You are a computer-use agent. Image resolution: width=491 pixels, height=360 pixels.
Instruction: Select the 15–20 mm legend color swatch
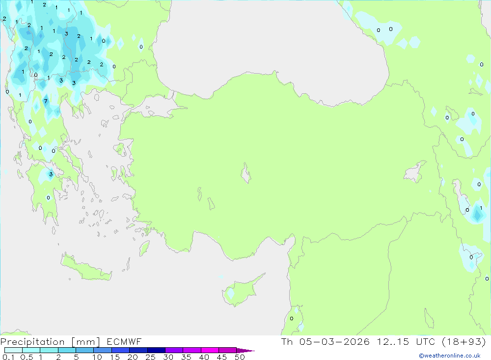pos(120,350)
